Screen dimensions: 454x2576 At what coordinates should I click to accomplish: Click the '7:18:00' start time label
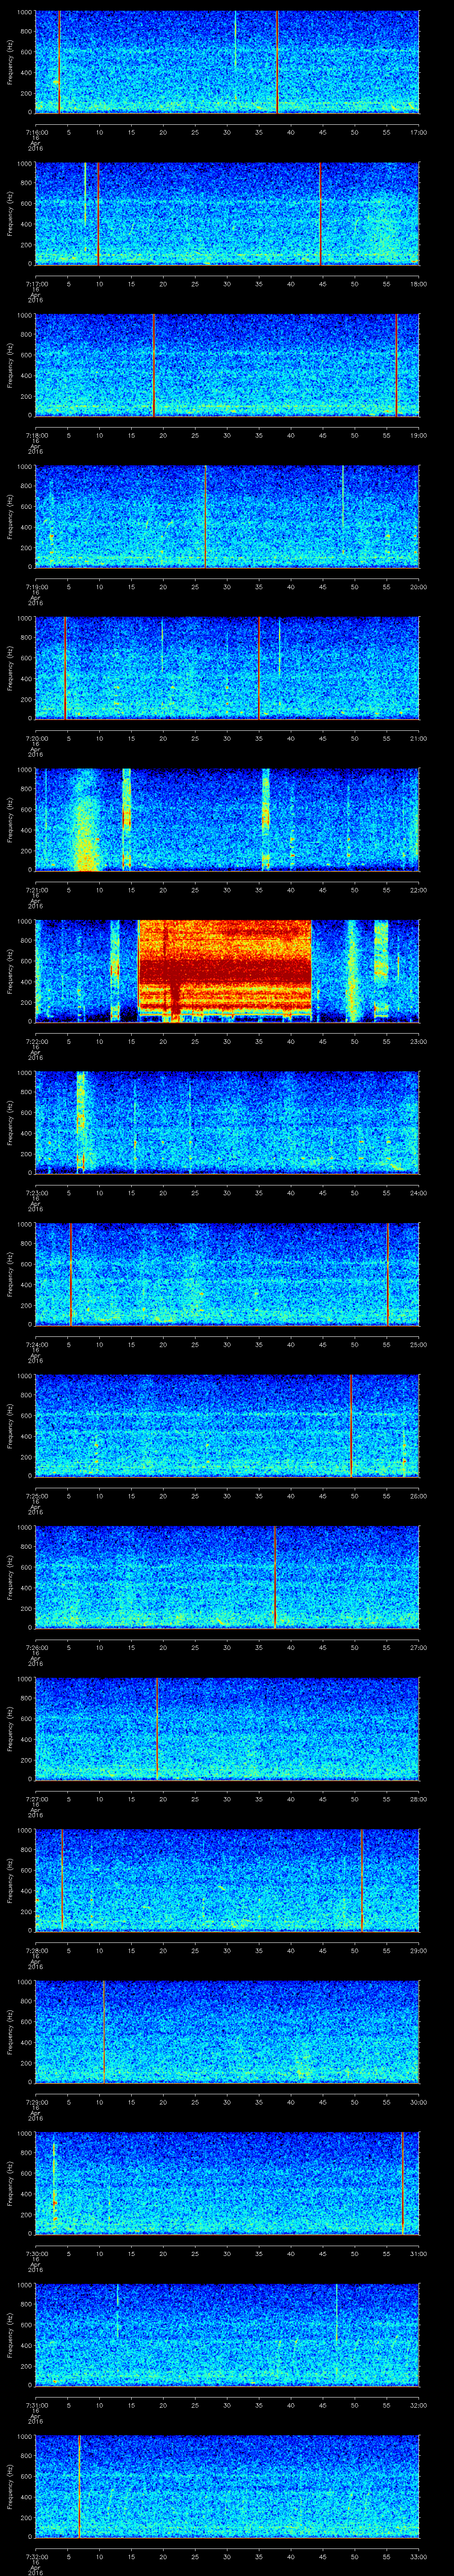(36, 435)
